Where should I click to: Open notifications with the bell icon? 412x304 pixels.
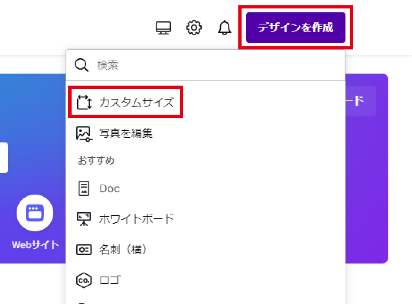tap(224, 28)
